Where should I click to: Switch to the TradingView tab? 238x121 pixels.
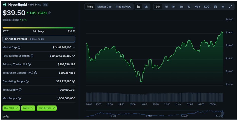pyautogui.click(x=124, y=7)
